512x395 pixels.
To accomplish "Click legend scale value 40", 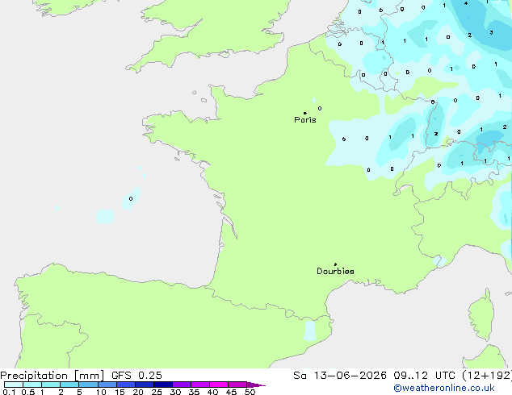I will pyautogui.click(x=212, y=392).
